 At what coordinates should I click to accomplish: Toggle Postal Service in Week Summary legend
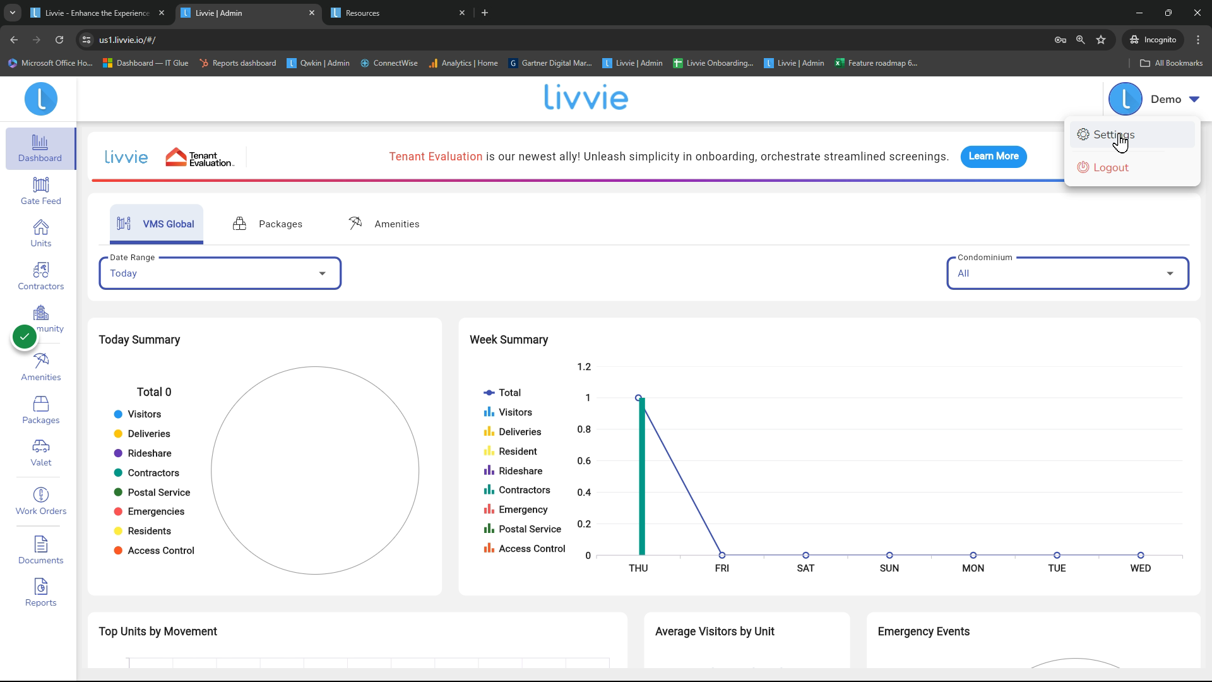point(522,529)
